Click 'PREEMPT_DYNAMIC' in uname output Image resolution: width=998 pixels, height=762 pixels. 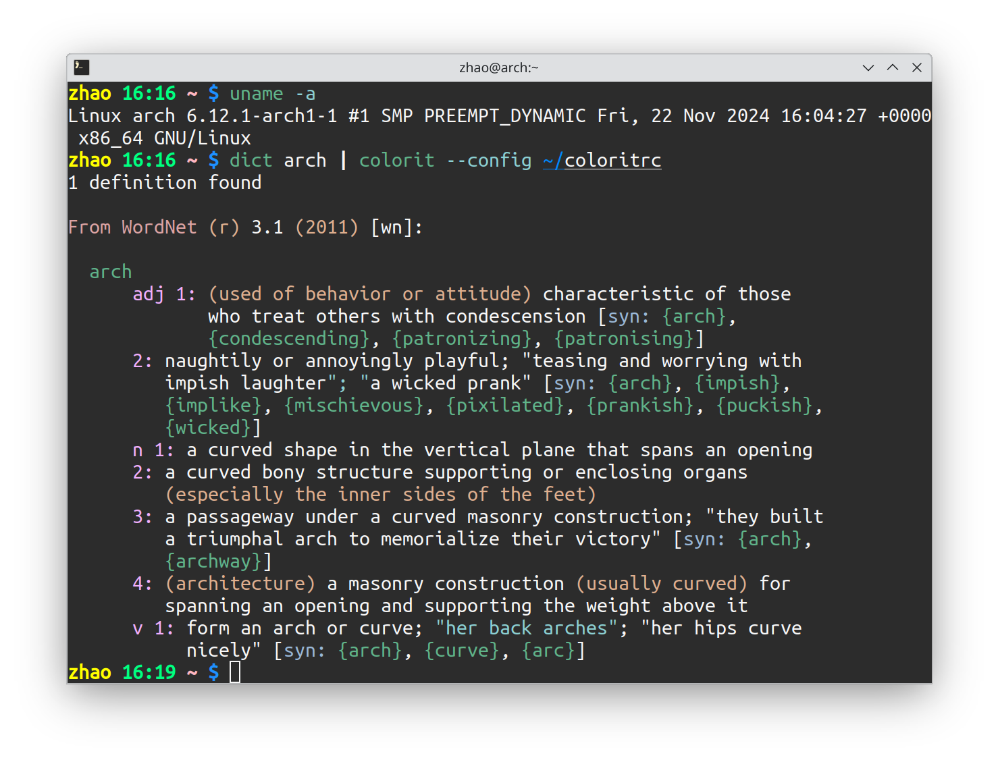pyautogui.click(x=505, y=115)
